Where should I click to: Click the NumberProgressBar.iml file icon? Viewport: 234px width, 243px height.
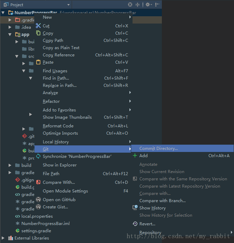click(x=18, y=223)
